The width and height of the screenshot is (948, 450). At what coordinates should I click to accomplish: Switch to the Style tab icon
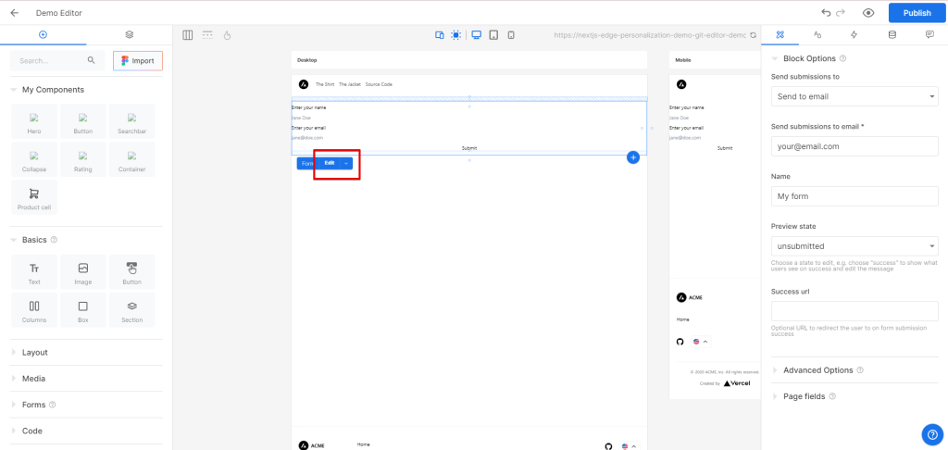[817, 35]
